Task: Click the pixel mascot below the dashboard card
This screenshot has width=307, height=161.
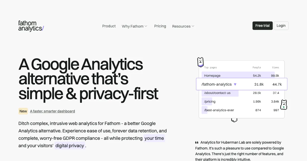Action: point(234,120)
